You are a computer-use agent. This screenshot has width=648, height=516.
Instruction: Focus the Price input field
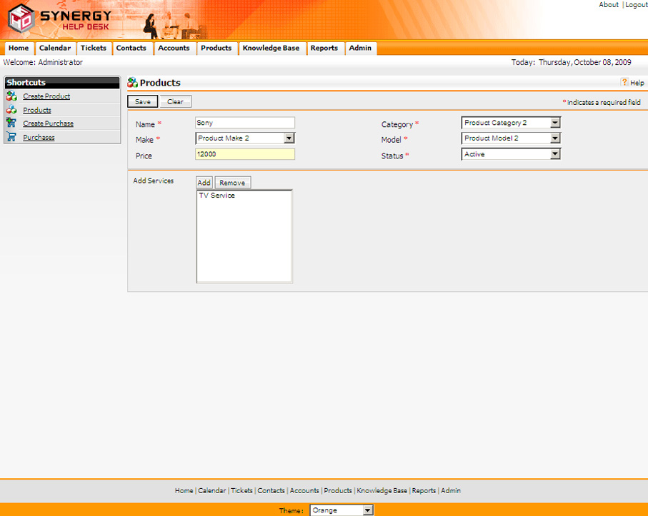coord(244,154)
